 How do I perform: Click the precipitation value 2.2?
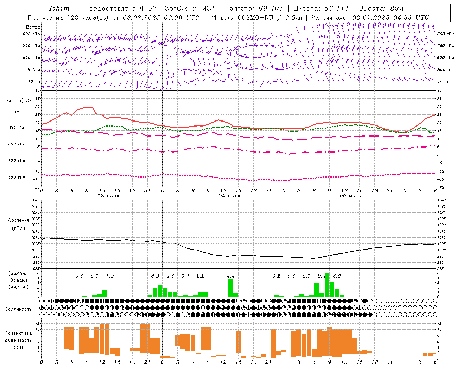(201, 276)
